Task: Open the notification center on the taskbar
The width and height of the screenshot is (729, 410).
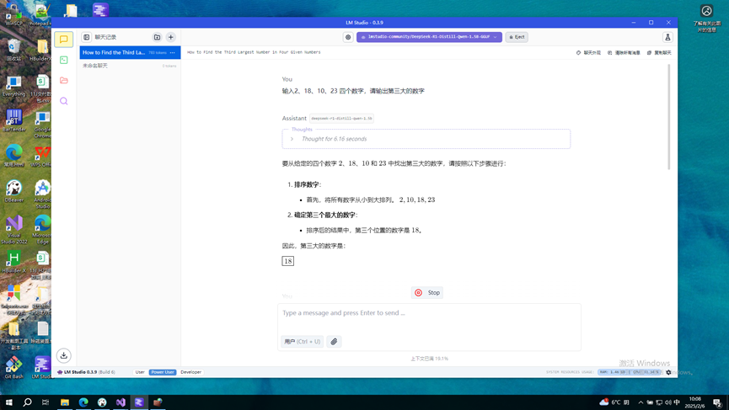Action: coord(717,402)
